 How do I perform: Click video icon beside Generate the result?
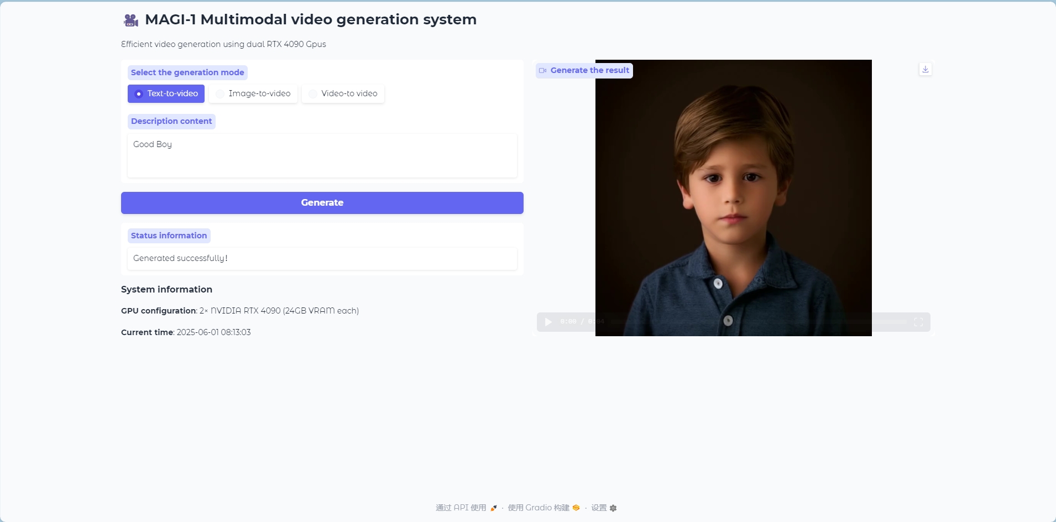pos(543,71)
